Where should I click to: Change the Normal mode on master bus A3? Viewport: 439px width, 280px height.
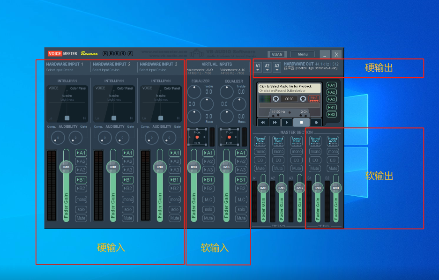(x=297, y=140)
